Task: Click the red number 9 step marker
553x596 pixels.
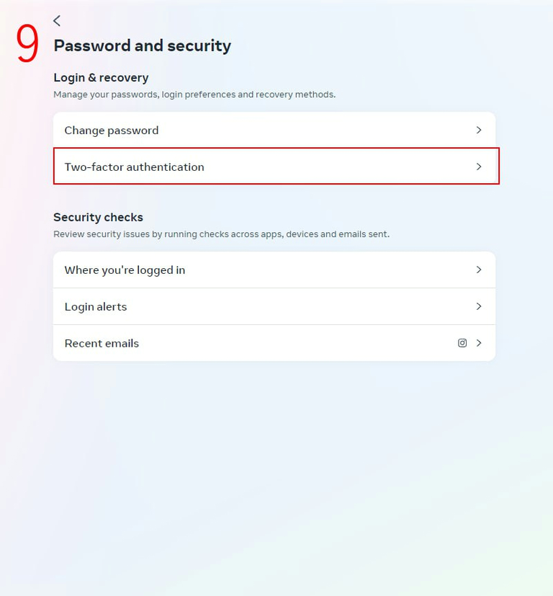Action: pos(27,43)
